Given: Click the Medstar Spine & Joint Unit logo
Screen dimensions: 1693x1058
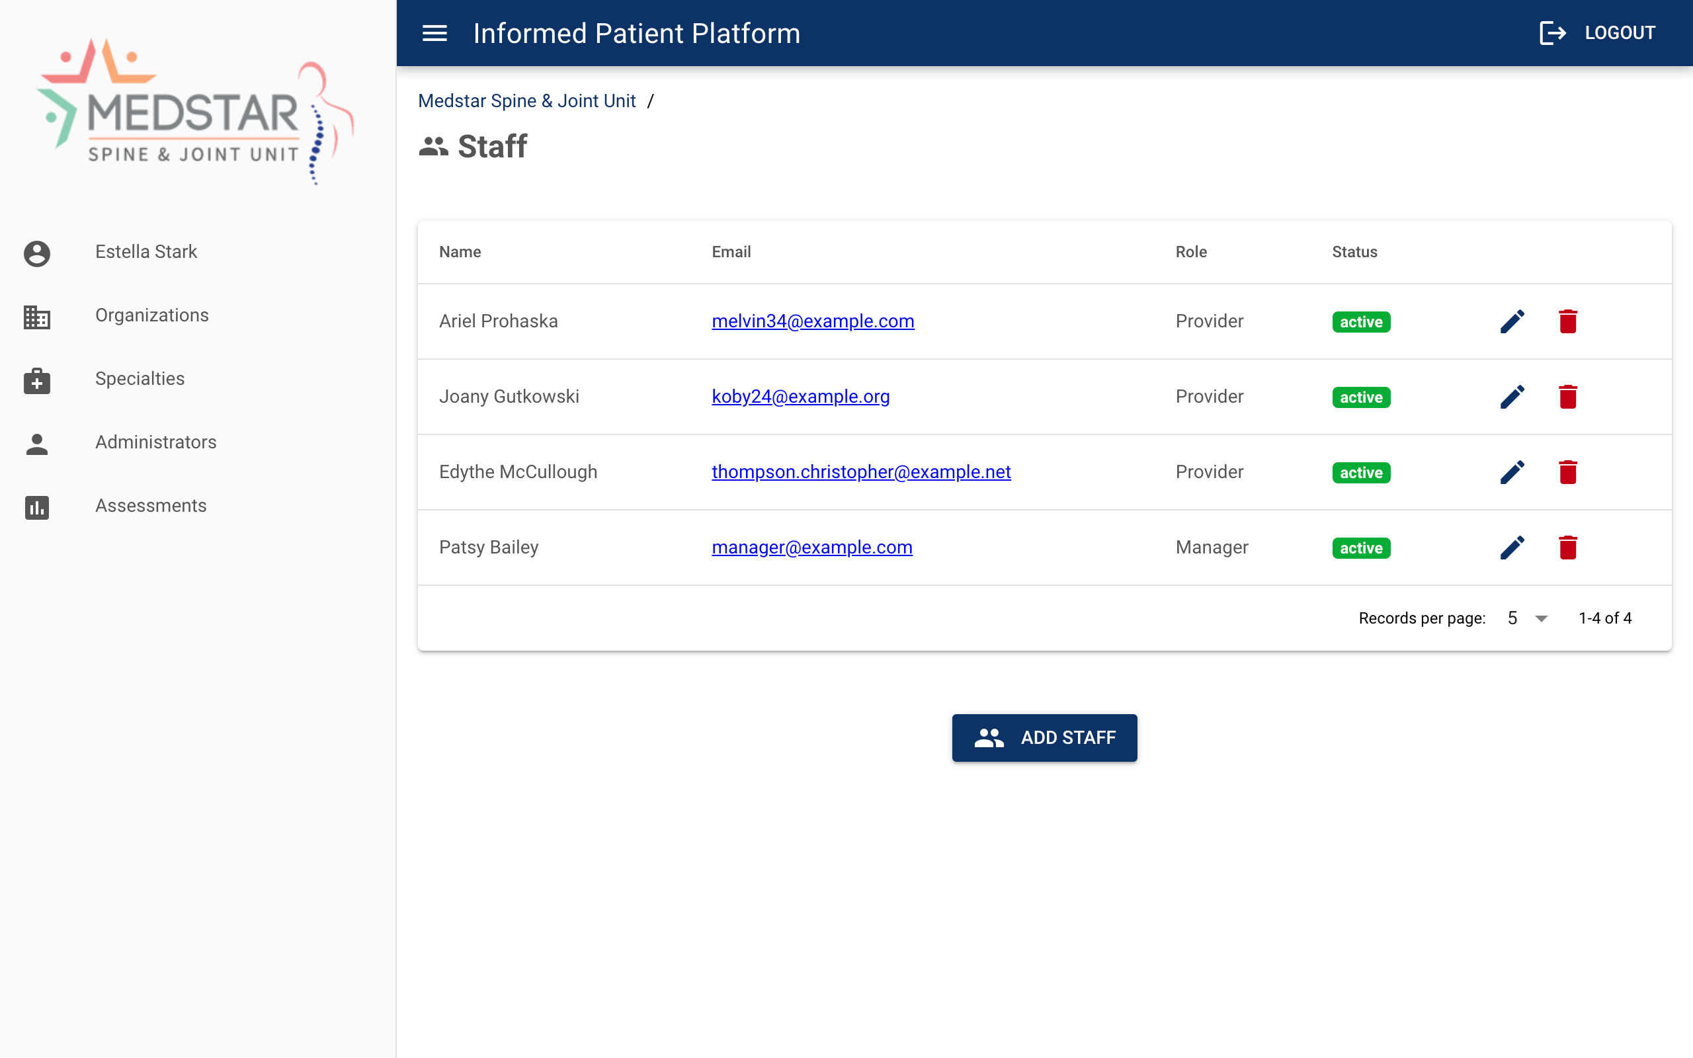Looking at the screenshot, I should pos(196,112).
